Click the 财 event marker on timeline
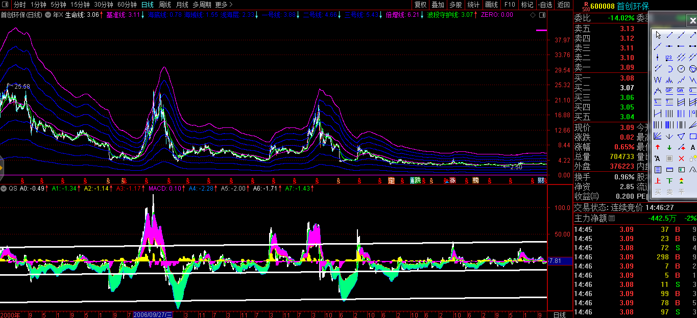Image resolution: width=697 pixels, height=318 pixels. pos(541,180)
